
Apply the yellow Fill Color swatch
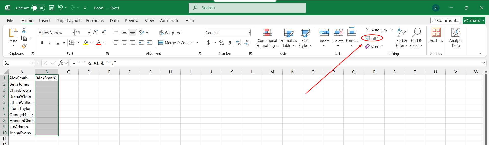click(x=86, y=42)
